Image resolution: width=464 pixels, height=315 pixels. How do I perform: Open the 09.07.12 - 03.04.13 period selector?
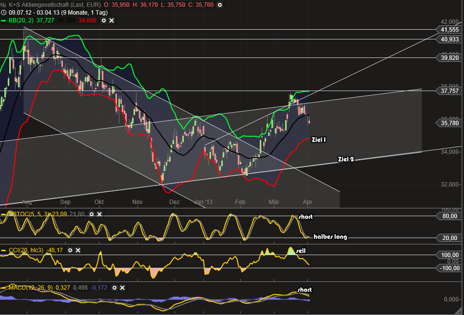tap(58, 12)
